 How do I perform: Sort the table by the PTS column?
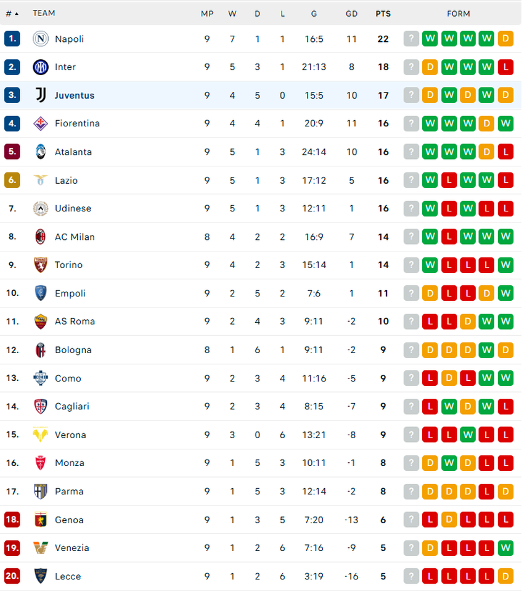pyautogui.click(x=383, y=13)
